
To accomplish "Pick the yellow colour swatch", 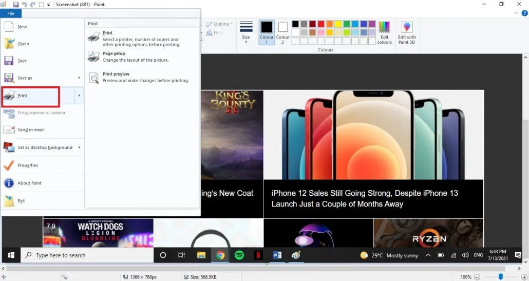I will (x=338, y=24).
